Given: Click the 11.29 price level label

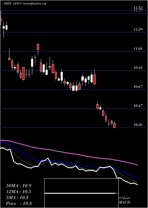Looking at the screenshot, I should pos(138,29).
